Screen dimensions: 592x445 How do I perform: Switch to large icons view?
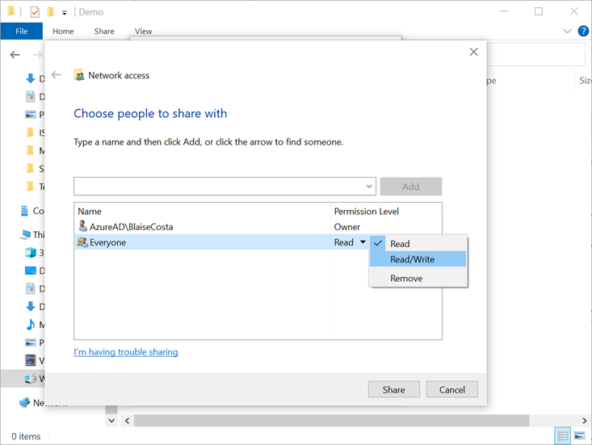click(579, 436)
